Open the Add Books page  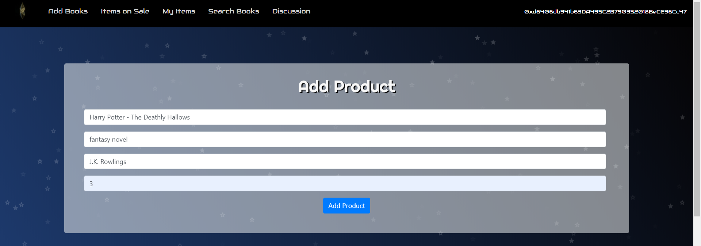tap(68, 11)
